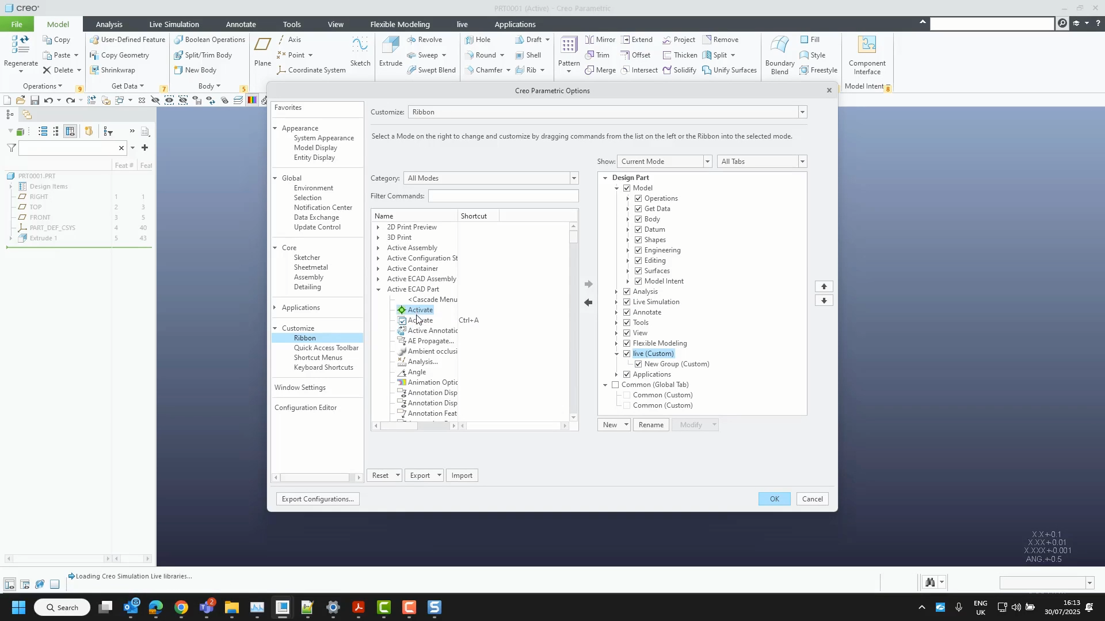Open Microsoft Teams from taskbar
The width and height of the screenshot is (1105, 621).
pyautogui.click(x=207, y=608)
